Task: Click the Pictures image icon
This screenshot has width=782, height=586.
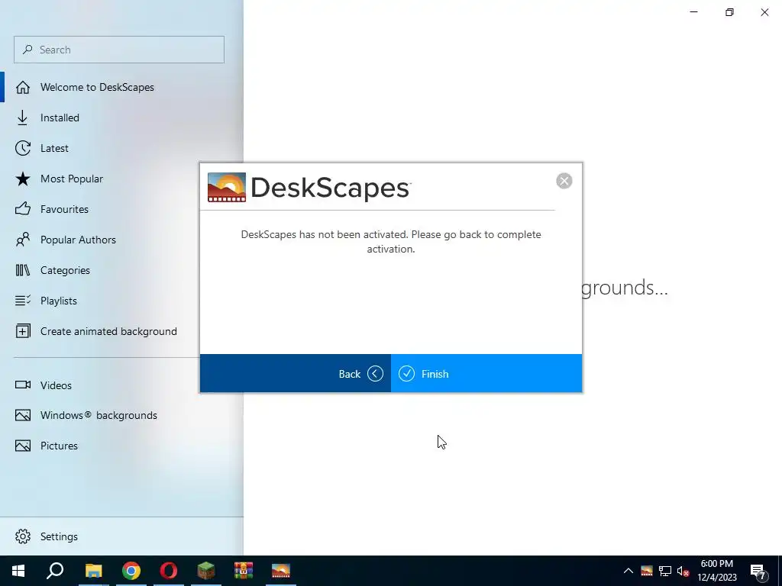Action: [x=22, y=446]
